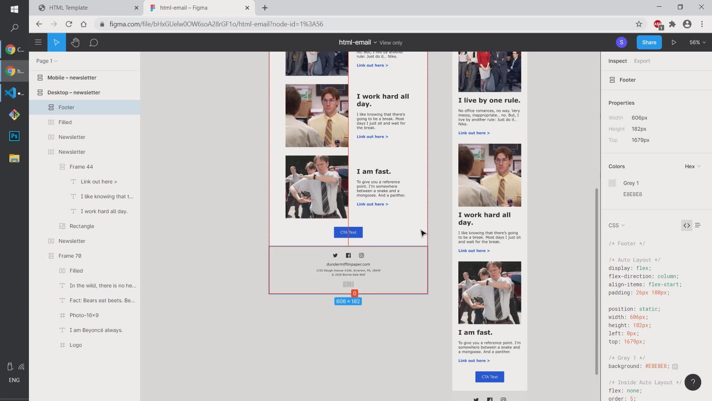
Task: Click the Share button
Action: click(649, 42)
